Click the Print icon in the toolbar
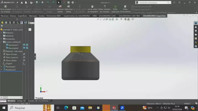Screen dimensions: 198x111 coord(42,2)
